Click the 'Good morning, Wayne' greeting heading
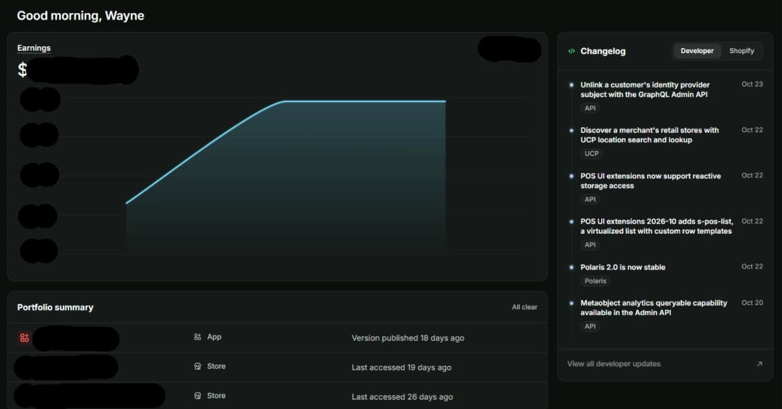 (x=80, y=16)
